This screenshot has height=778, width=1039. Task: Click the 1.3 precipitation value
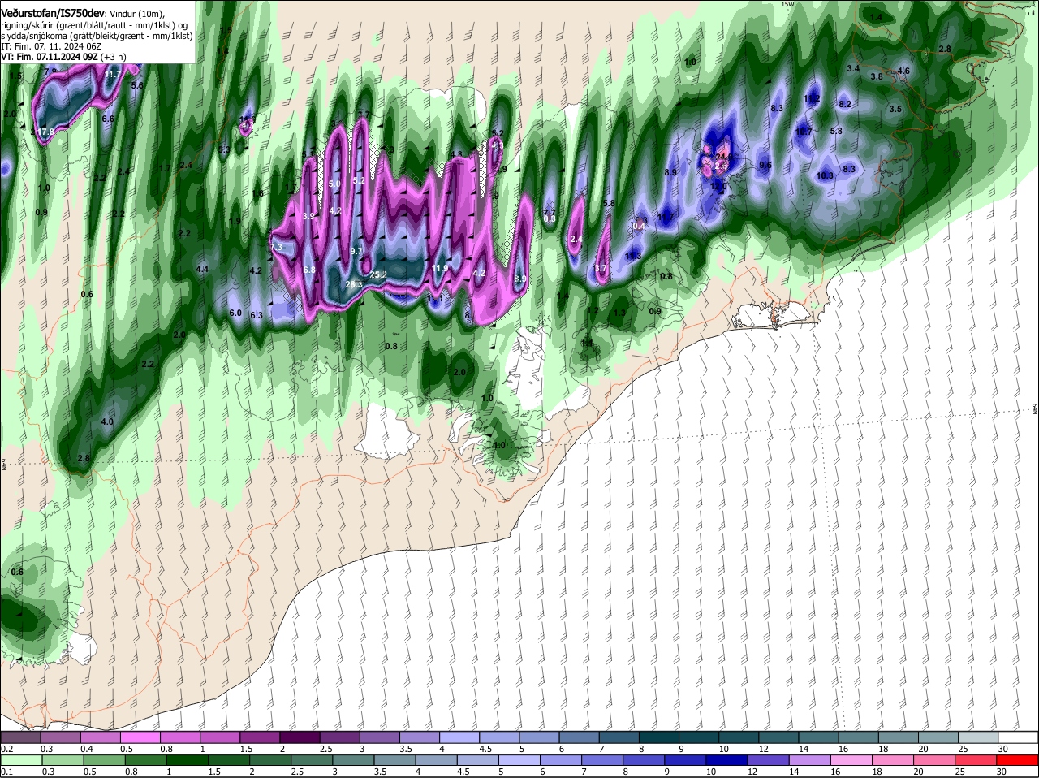pyautogui.click(x=619, y=313)
